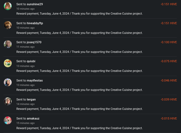Open sunshine29's profile avatar
The image size is (181, 133).
coord(8,6)
